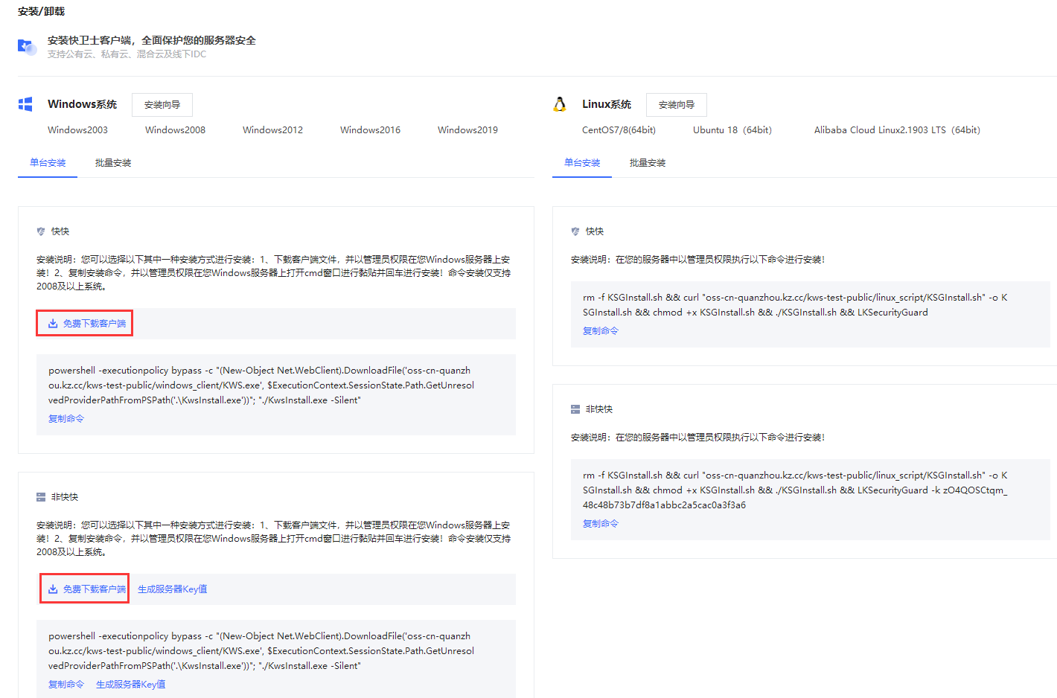Click 复制命令 under Linux 快快 command
The image size is (1057, 698).
point(601,331)
